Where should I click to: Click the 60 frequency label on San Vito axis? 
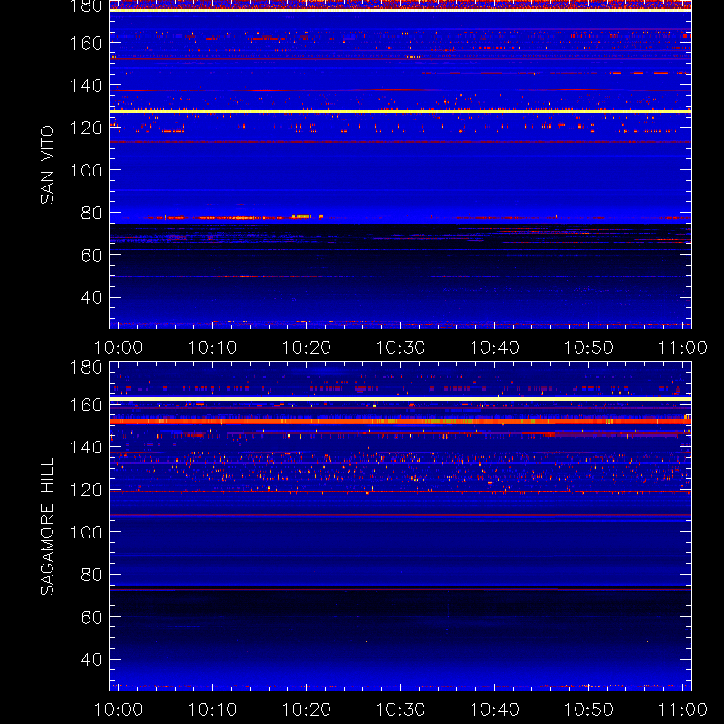[x=91, y=255]
